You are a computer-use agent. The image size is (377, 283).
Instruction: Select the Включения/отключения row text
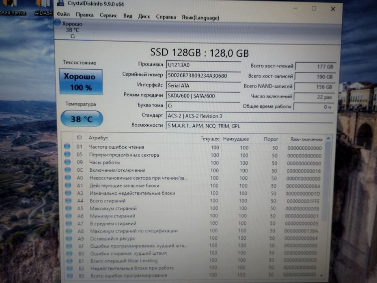117,170
